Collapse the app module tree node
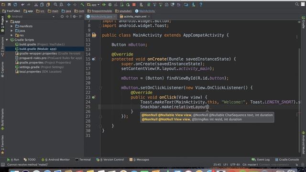The height and width of the screenshot is (172, 306). point(7,21)
